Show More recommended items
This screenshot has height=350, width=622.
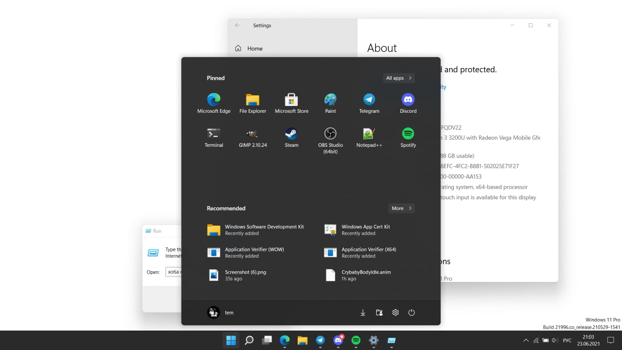[401, 208]
